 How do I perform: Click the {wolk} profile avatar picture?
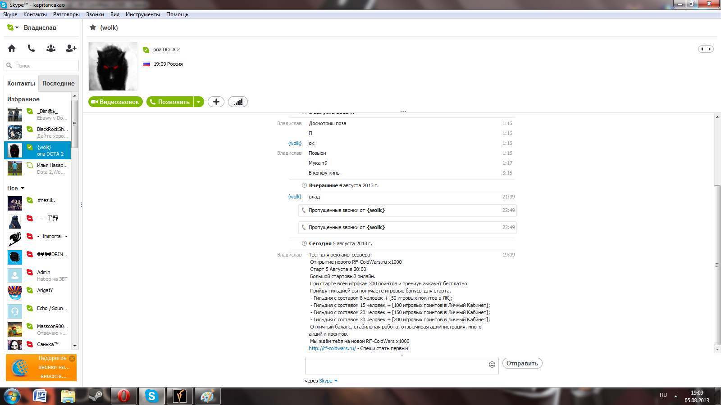113,67
